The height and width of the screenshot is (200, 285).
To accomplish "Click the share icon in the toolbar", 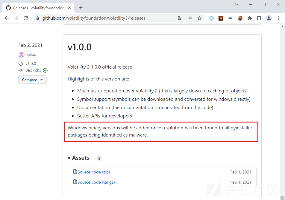I will click(x=190, y=18).
